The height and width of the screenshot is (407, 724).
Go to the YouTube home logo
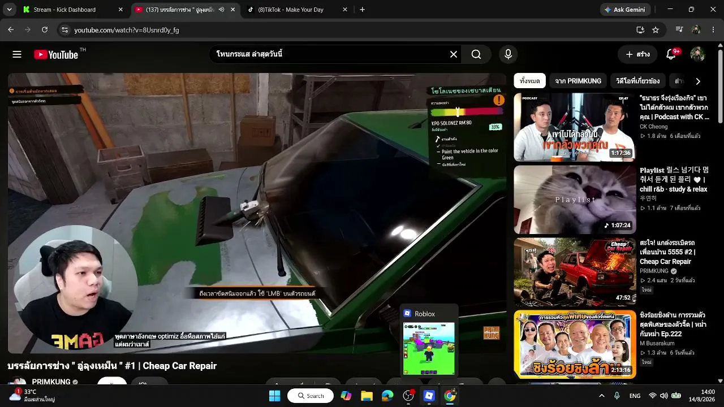tap(56, 54)
